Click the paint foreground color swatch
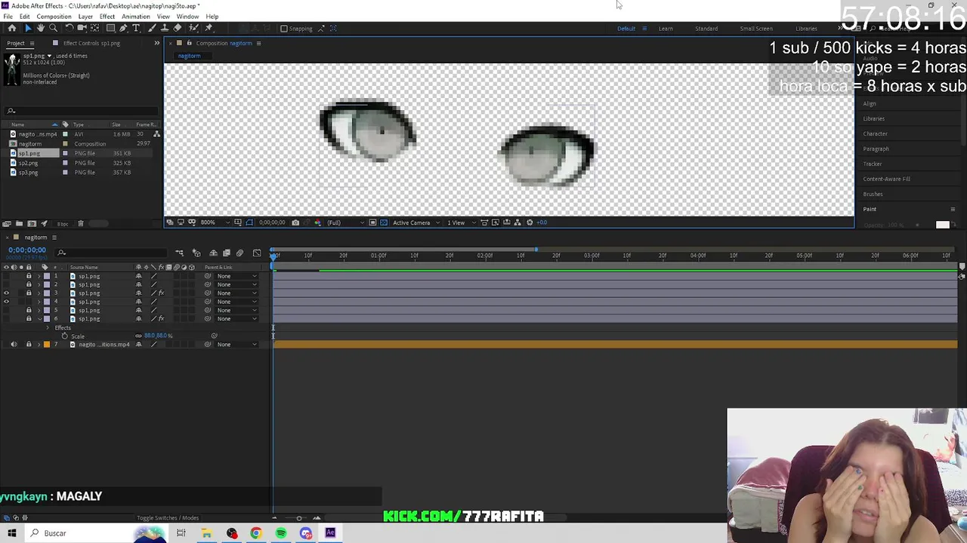This screenshot has height=543, width=967. (942, 225)
